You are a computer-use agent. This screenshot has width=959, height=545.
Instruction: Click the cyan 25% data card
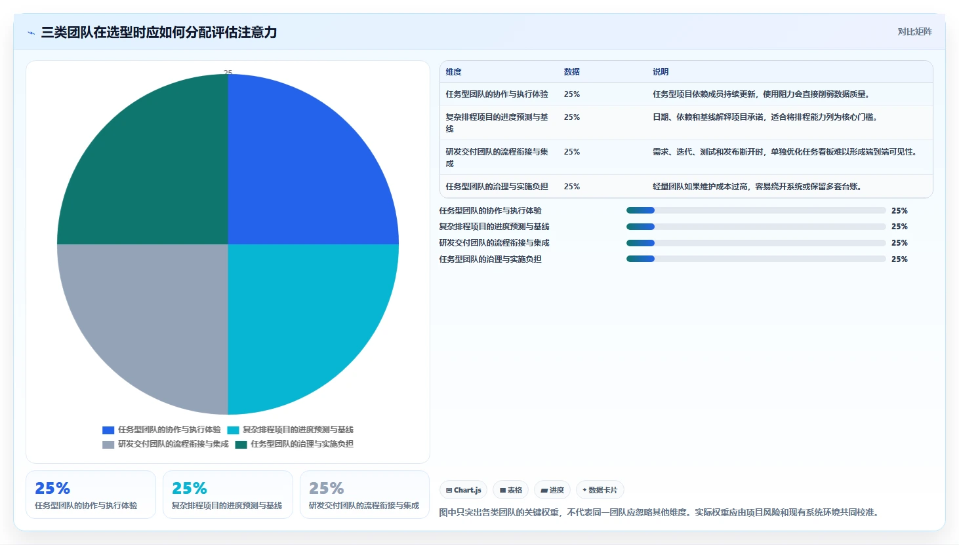228,495
